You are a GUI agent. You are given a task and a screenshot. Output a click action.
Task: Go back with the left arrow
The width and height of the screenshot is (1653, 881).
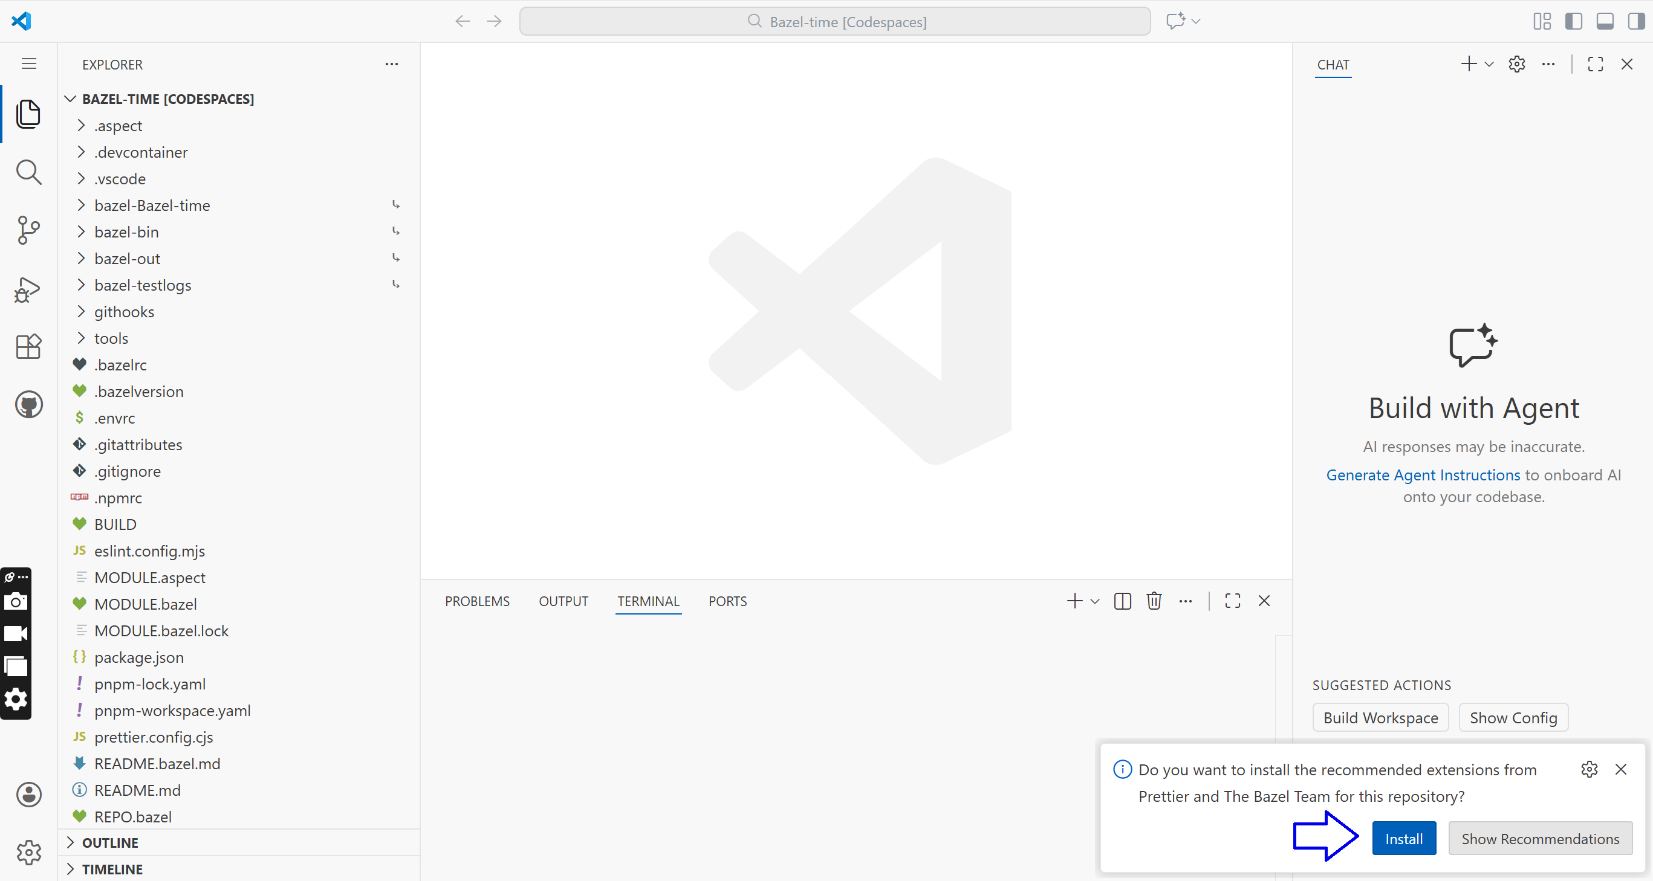[x=463, y=21]
